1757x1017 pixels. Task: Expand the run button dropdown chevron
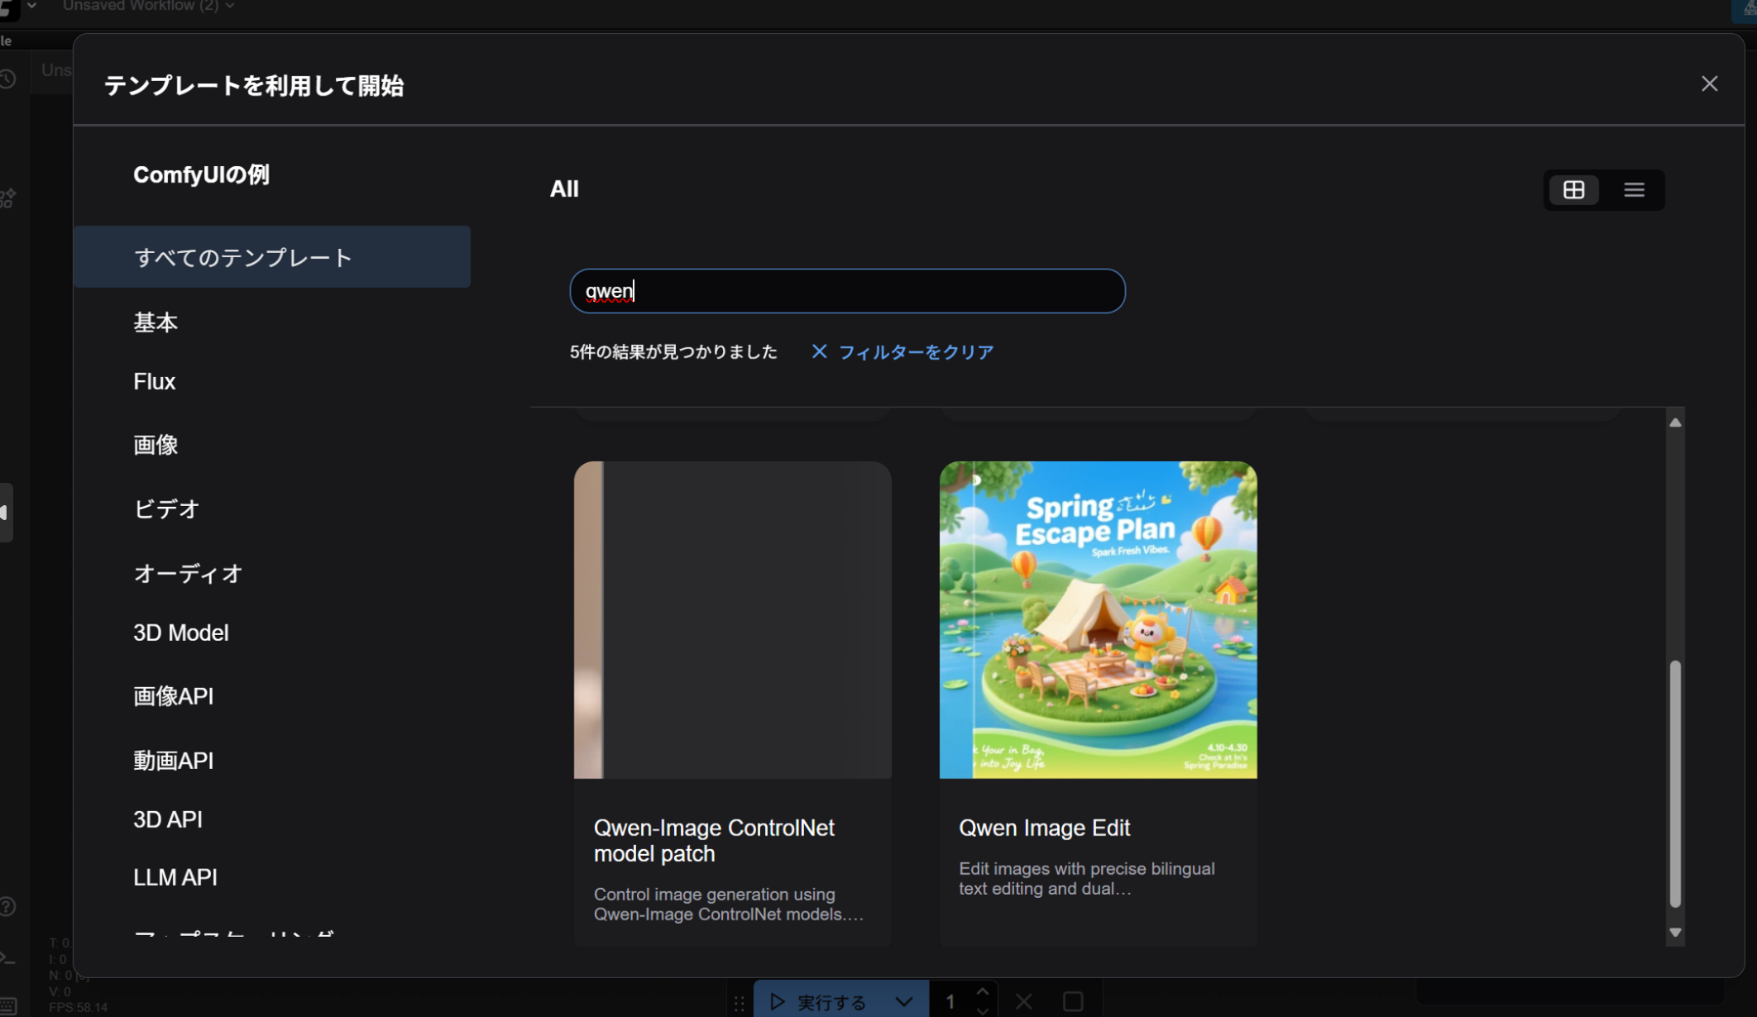pyautogui.click(x=904, y=1002)
